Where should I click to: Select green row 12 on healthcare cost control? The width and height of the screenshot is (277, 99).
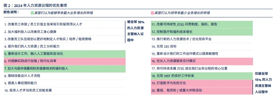202,32
